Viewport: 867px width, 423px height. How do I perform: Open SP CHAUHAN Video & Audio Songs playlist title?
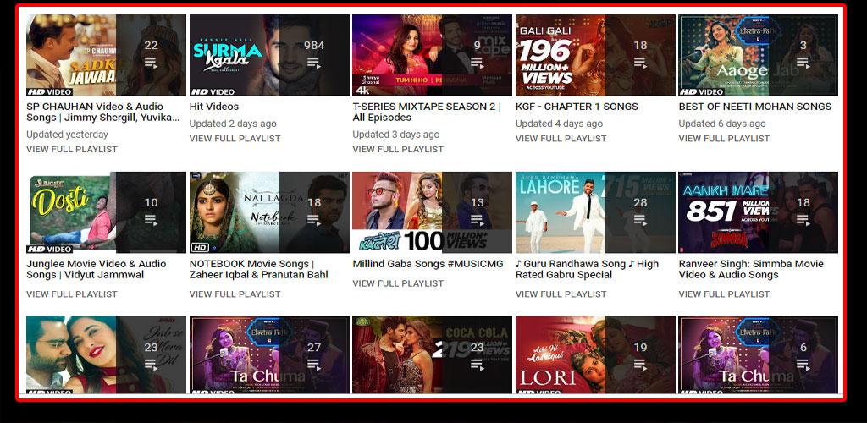(102, 113)
